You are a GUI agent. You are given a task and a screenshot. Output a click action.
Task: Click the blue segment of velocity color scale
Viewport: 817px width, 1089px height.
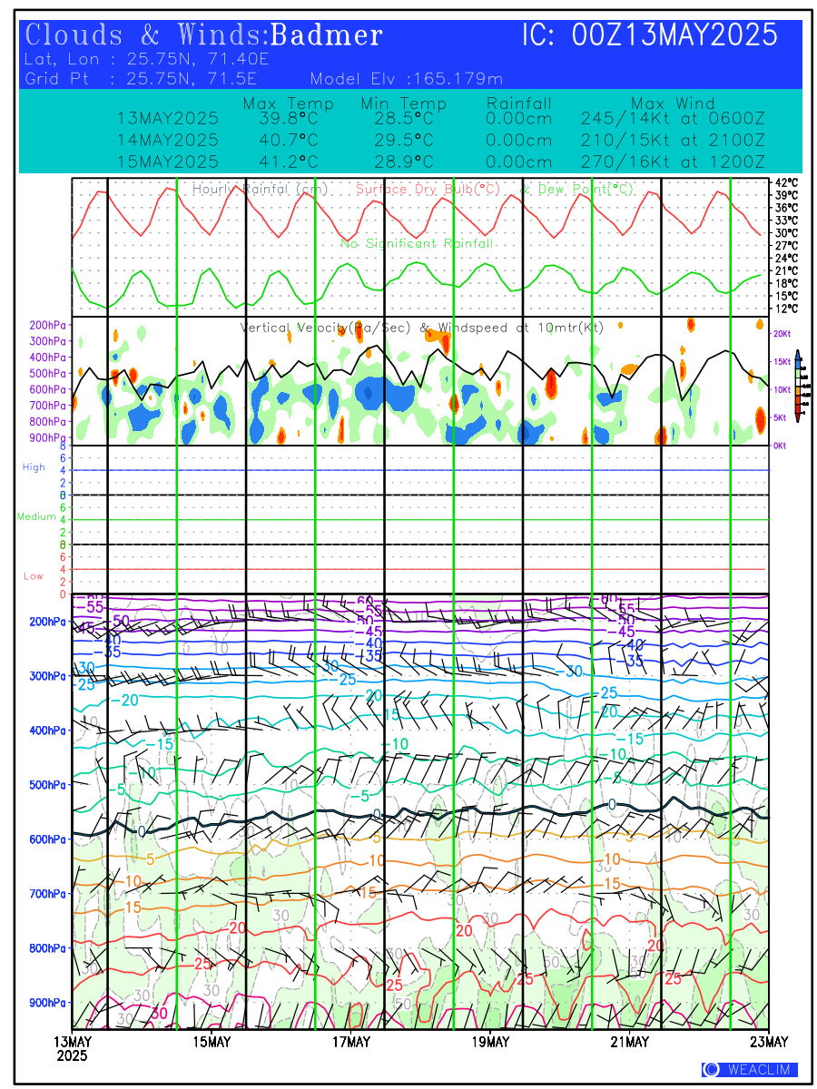pos(797,363)
